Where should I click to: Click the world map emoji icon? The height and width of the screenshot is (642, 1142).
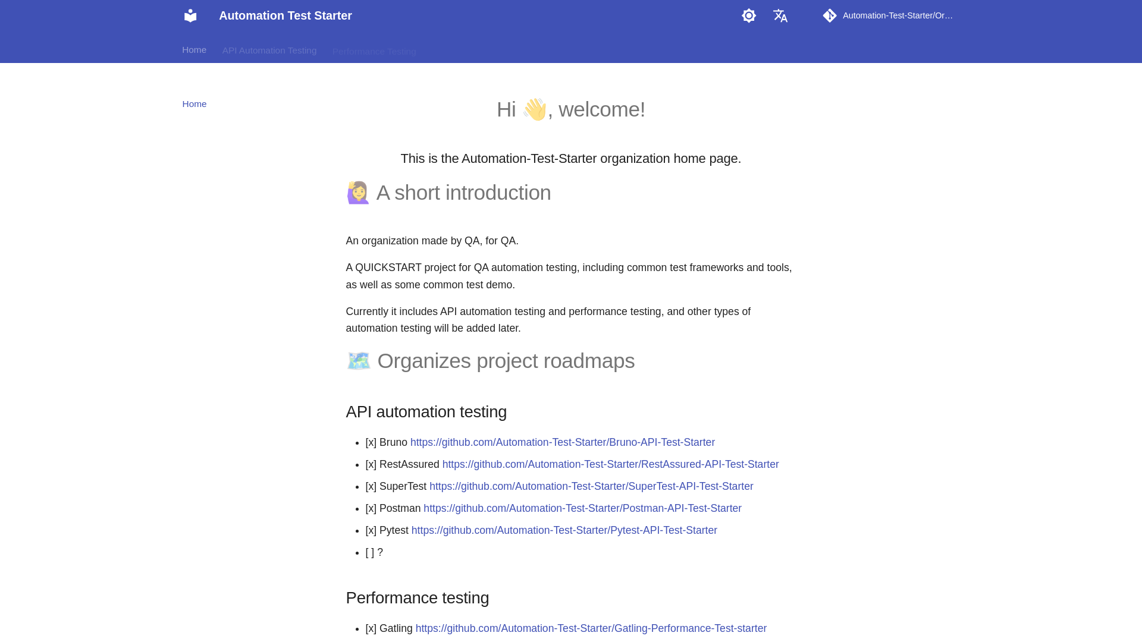(x=359, y=361)
